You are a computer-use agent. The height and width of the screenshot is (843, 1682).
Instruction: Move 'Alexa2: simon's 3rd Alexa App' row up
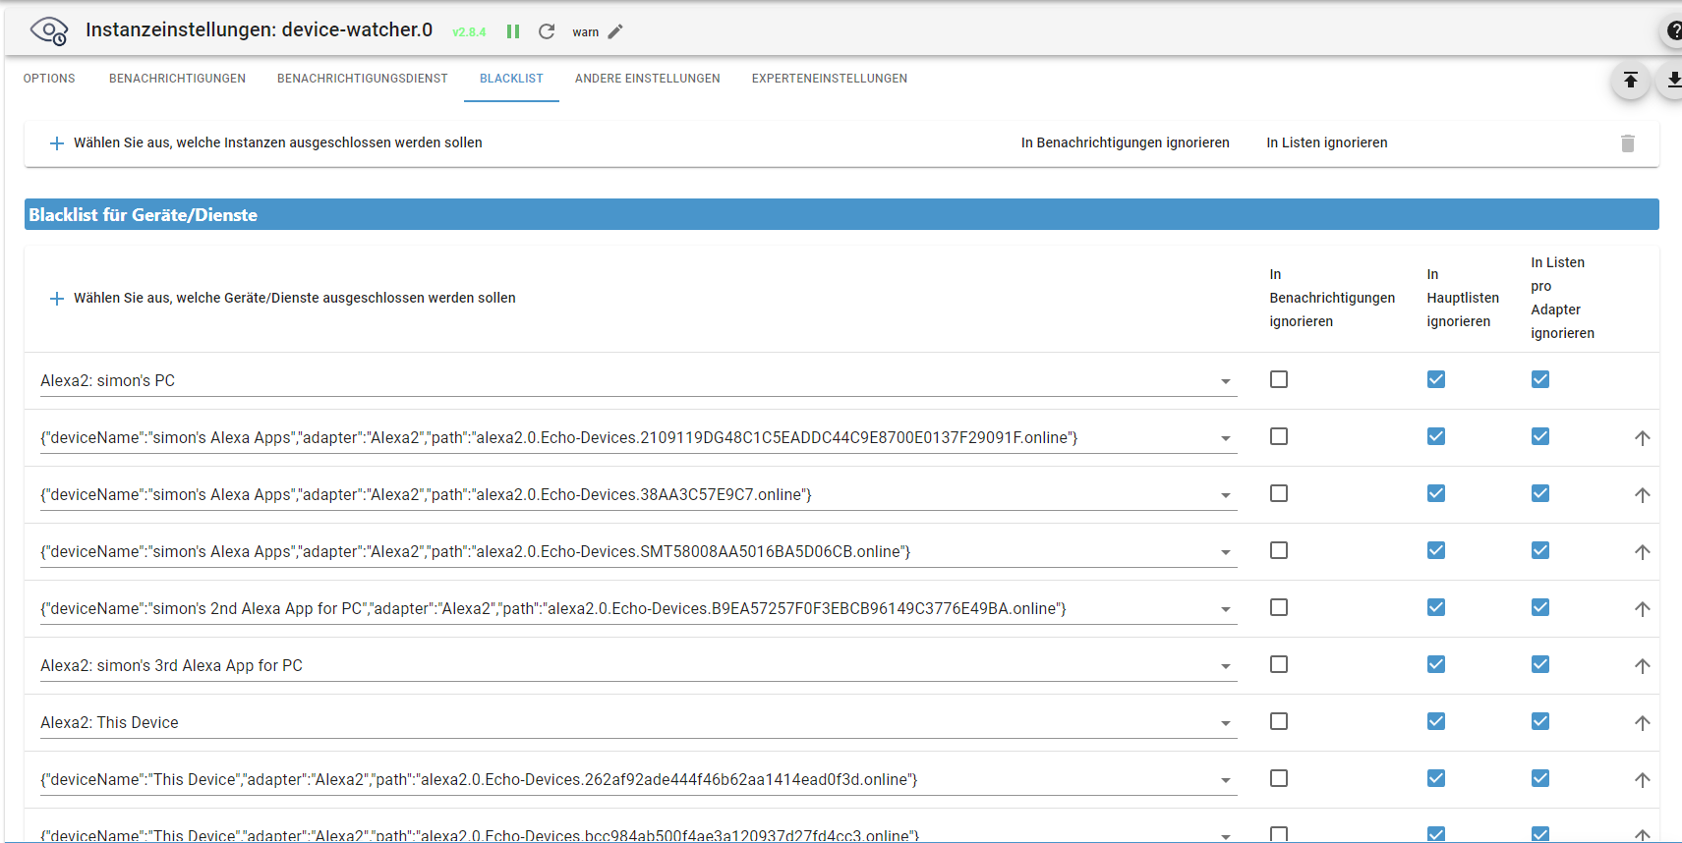[1642, 666]
